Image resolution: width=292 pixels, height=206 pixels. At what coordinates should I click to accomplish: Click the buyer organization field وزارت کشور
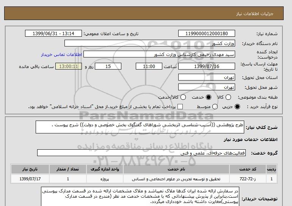pyautogui.click(x=150, y=43)
